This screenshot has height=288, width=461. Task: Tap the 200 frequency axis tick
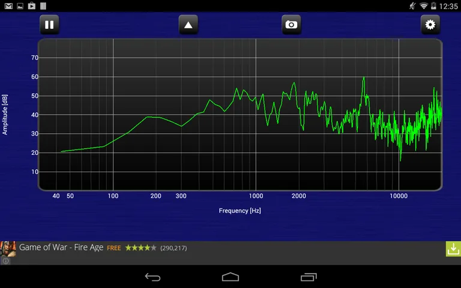[156, 196]
